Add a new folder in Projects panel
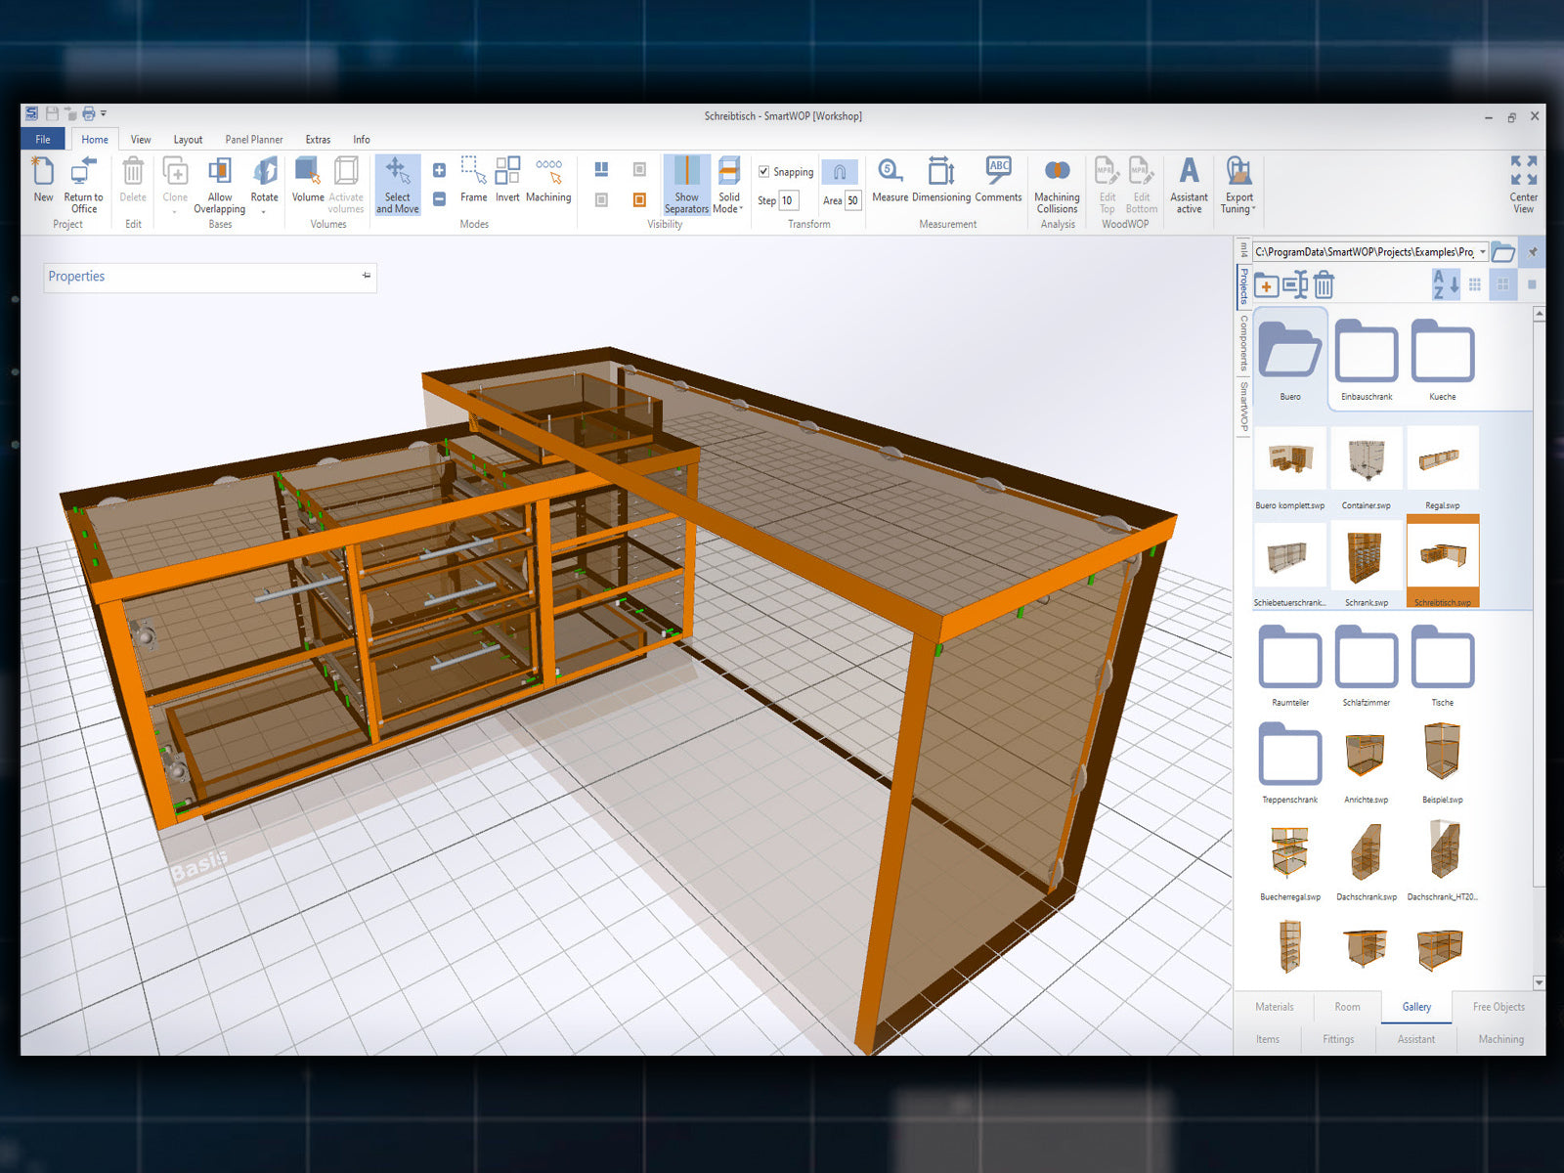The width and height of the screenshot is (1564, 1173). (1266, 285)
